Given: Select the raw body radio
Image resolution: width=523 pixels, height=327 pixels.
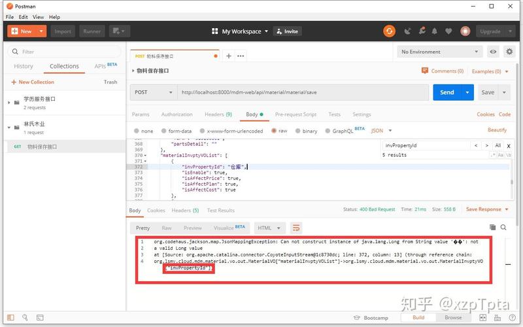Looking at the screenshot, I should coord(274,131).
